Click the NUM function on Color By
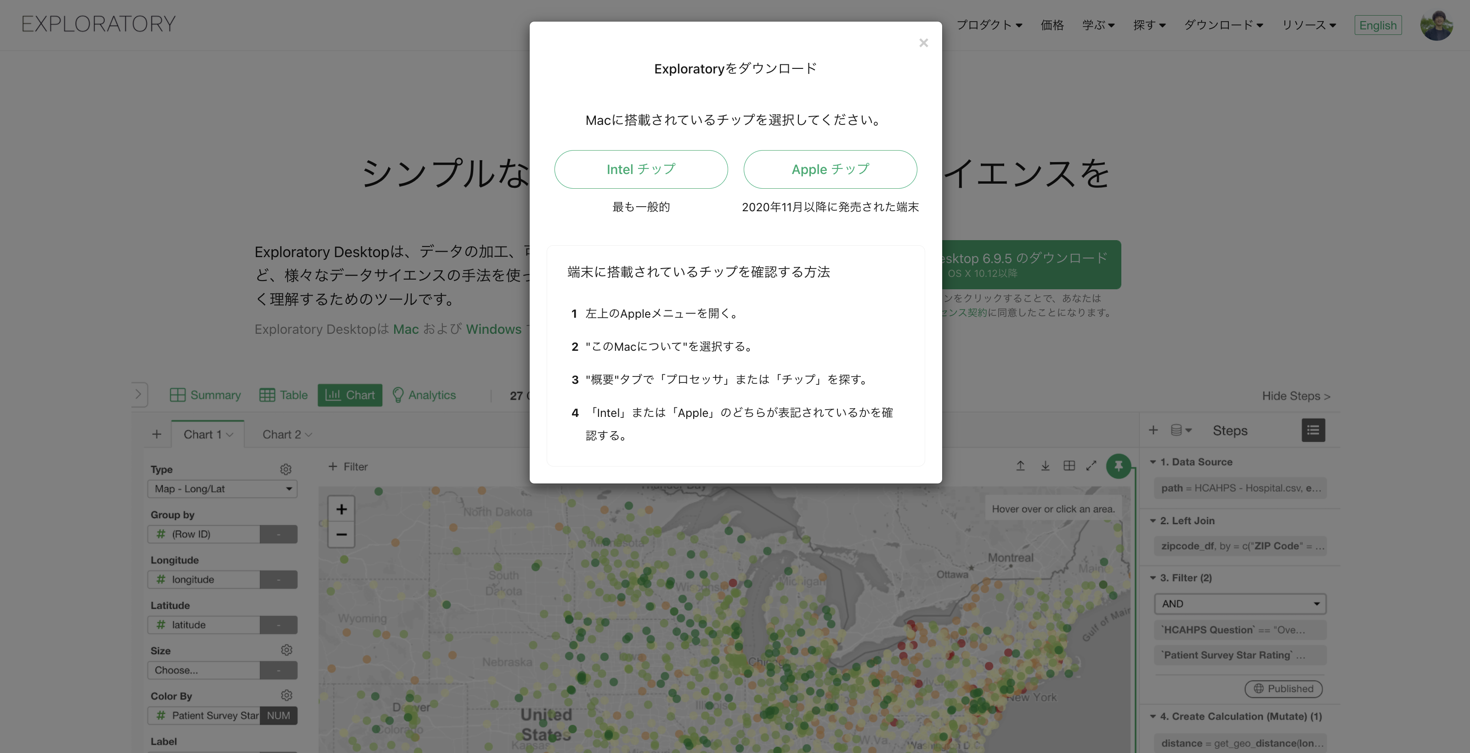1470x753 pixels. point(278,715)
